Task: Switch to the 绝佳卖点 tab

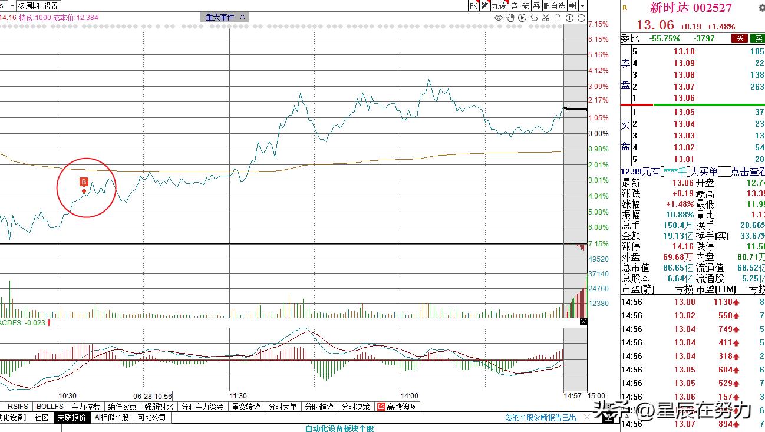Action: (x=123, y=407)
